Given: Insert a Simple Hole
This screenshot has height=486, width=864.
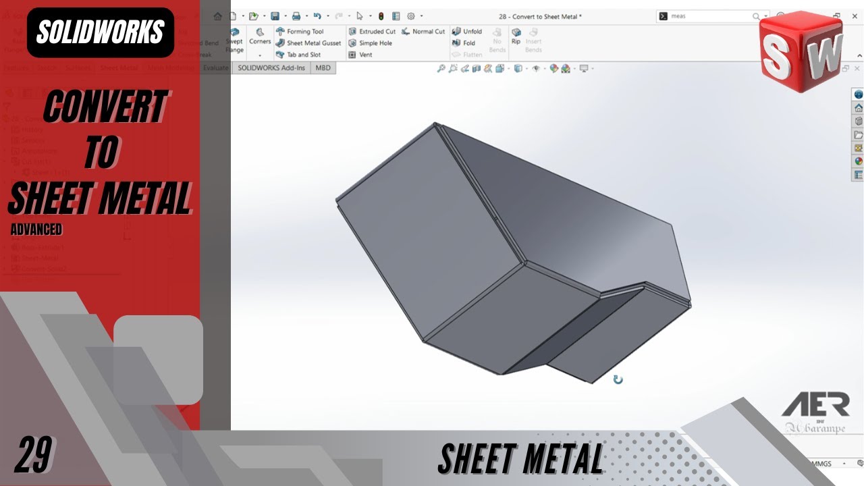Looking at the screenshot, I should 370,43.
